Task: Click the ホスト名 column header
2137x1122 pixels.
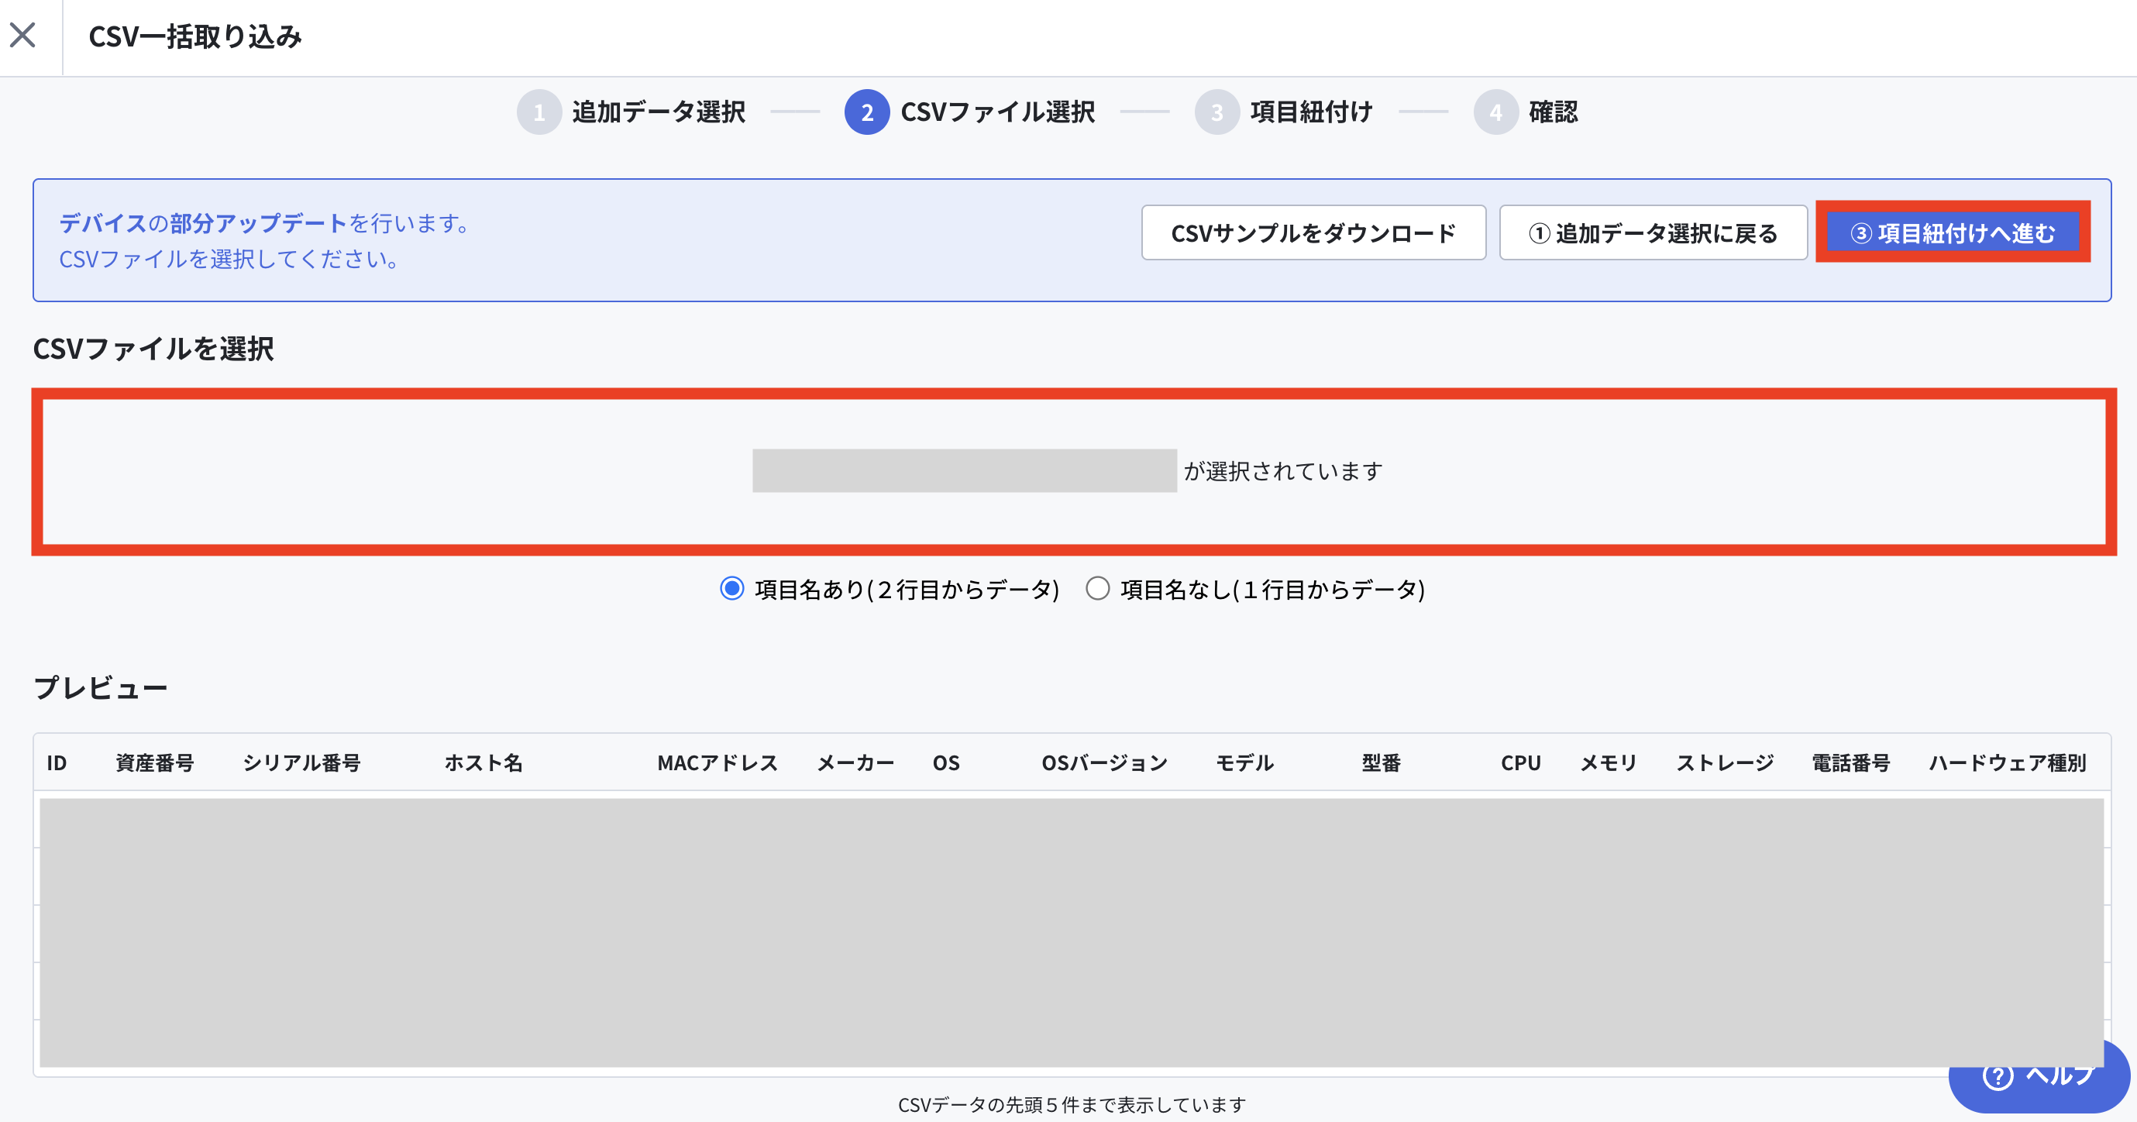Action: 483,762
